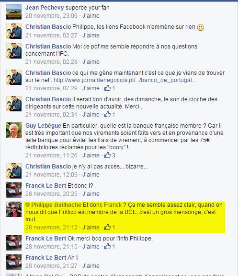
Task: Like Christian Bascio's 12:09 'bizarre' comment
Action: (x=91, y=174)
